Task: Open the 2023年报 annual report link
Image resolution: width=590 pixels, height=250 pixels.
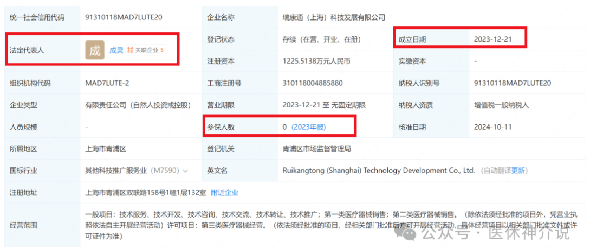Action: click(x=309, y=127)
